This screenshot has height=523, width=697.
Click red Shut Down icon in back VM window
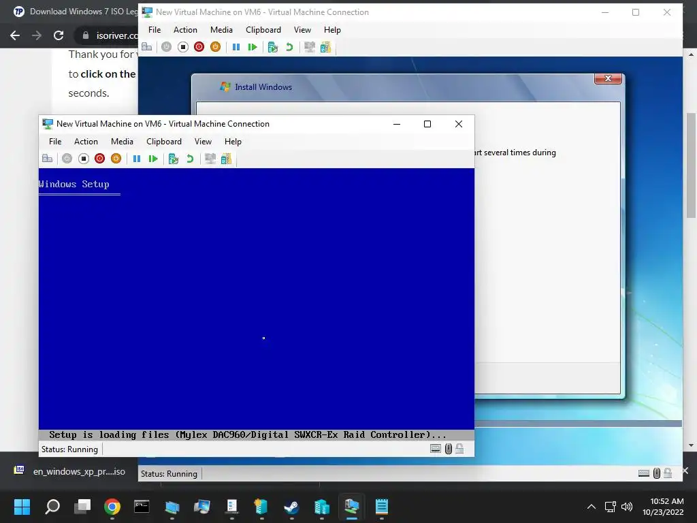point(199,47)
